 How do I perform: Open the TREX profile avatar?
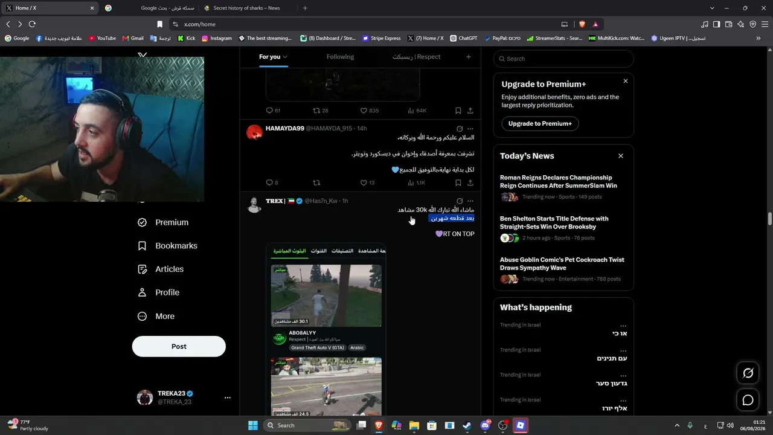tap(254, 205)
